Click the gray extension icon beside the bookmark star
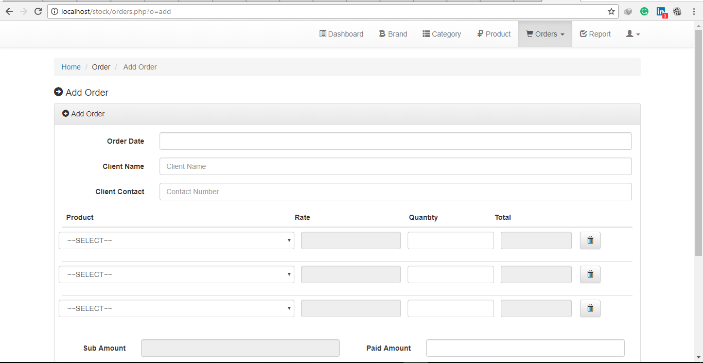The height and width of the screenshot is (363, 703). pos(628,11)
